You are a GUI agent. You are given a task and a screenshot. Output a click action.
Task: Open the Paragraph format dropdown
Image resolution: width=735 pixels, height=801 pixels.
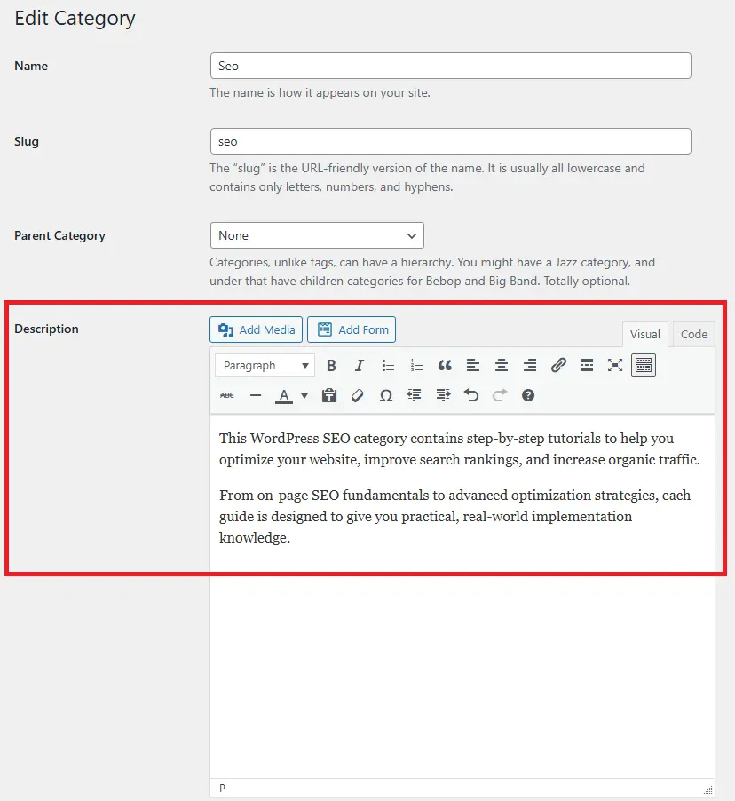click(x=264, y=364)
